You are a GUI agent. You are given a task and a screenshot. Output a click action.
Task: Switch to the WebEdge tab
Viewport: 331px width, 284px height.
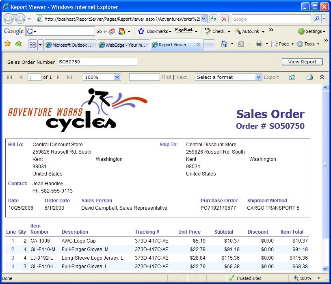click(123, 45)
